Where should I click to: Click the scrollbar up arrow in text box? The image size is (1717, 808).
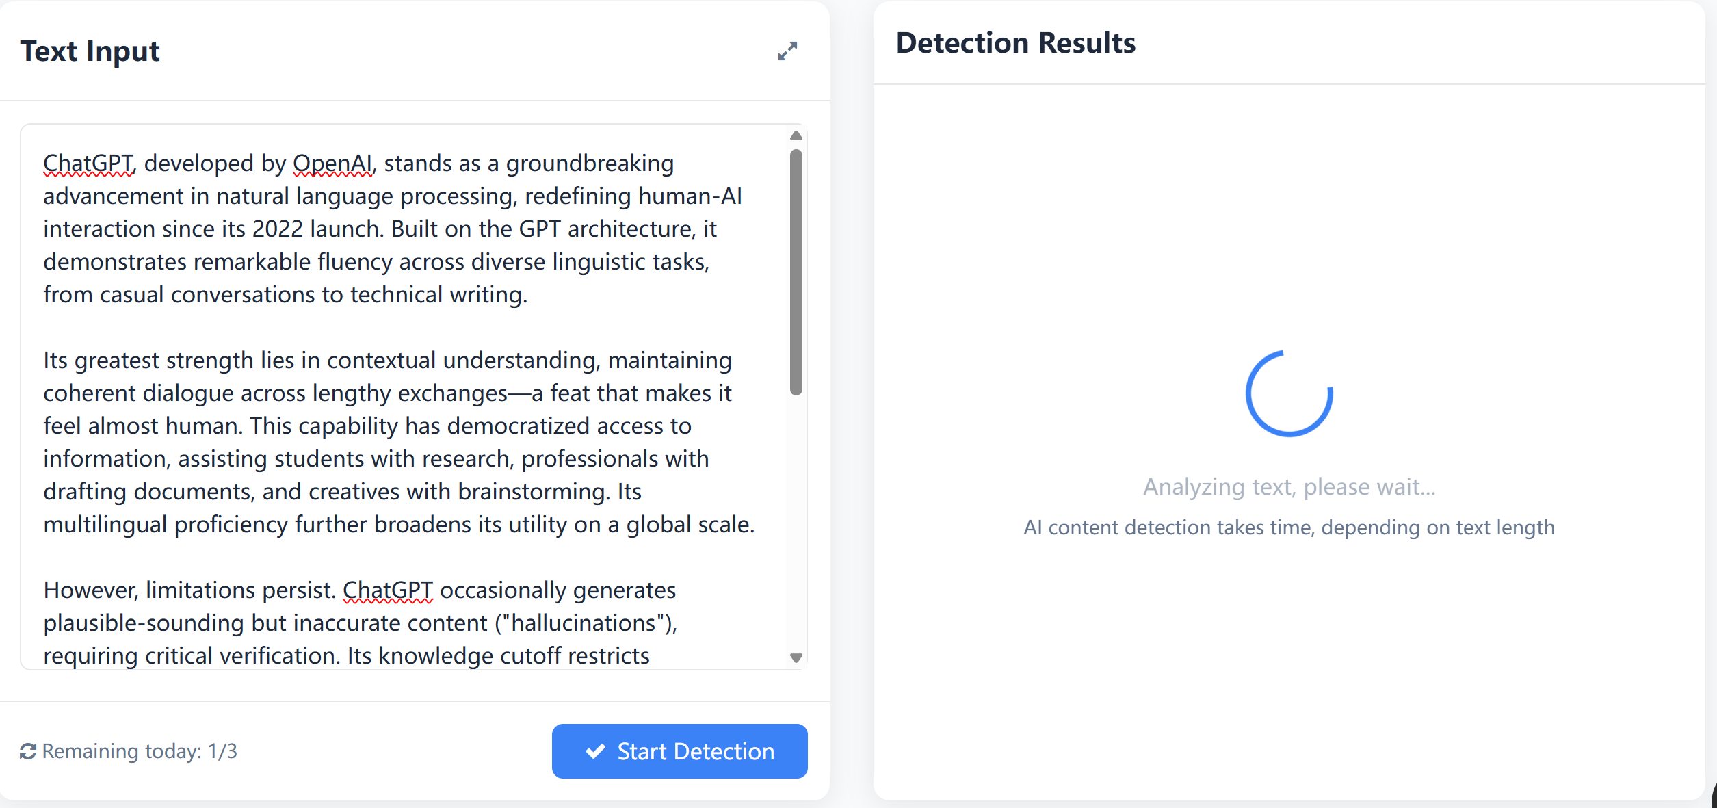(x=796, y=135)
